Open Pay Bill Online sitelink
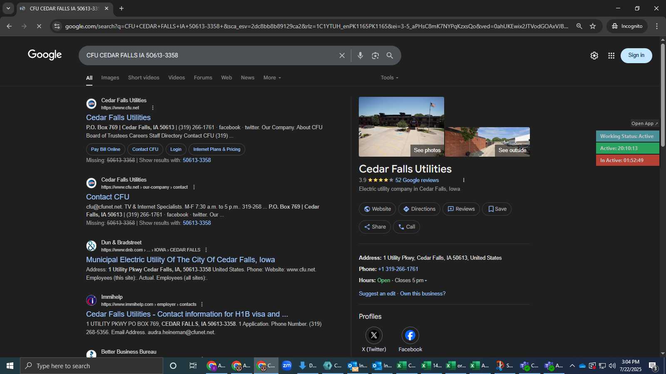 pyautogui.click(x=106, y=149)
